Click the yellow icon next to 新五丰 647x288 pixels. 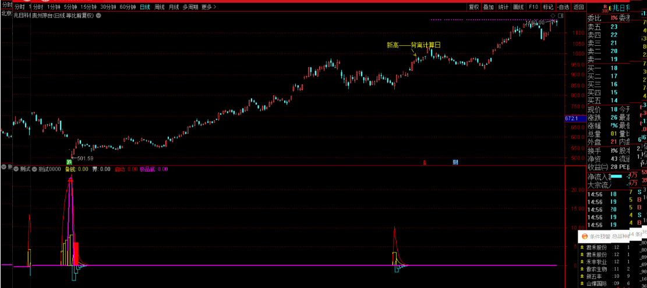[582, 276]
